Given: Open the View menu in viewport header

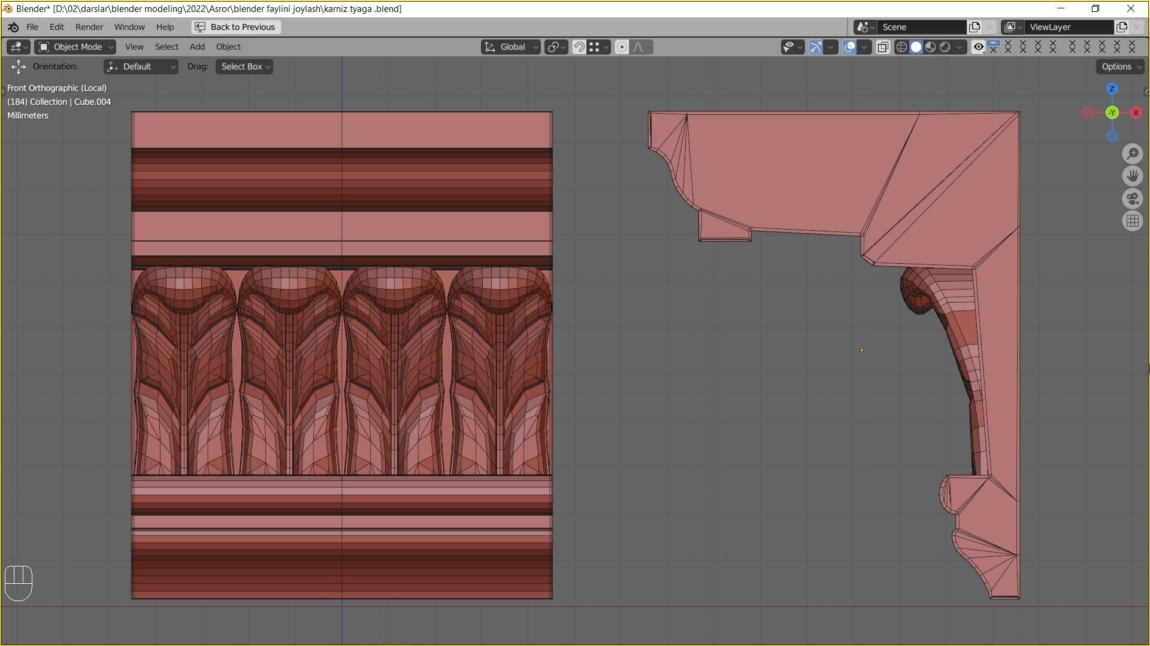Looking at the screenshot, I should coord(134,47).
